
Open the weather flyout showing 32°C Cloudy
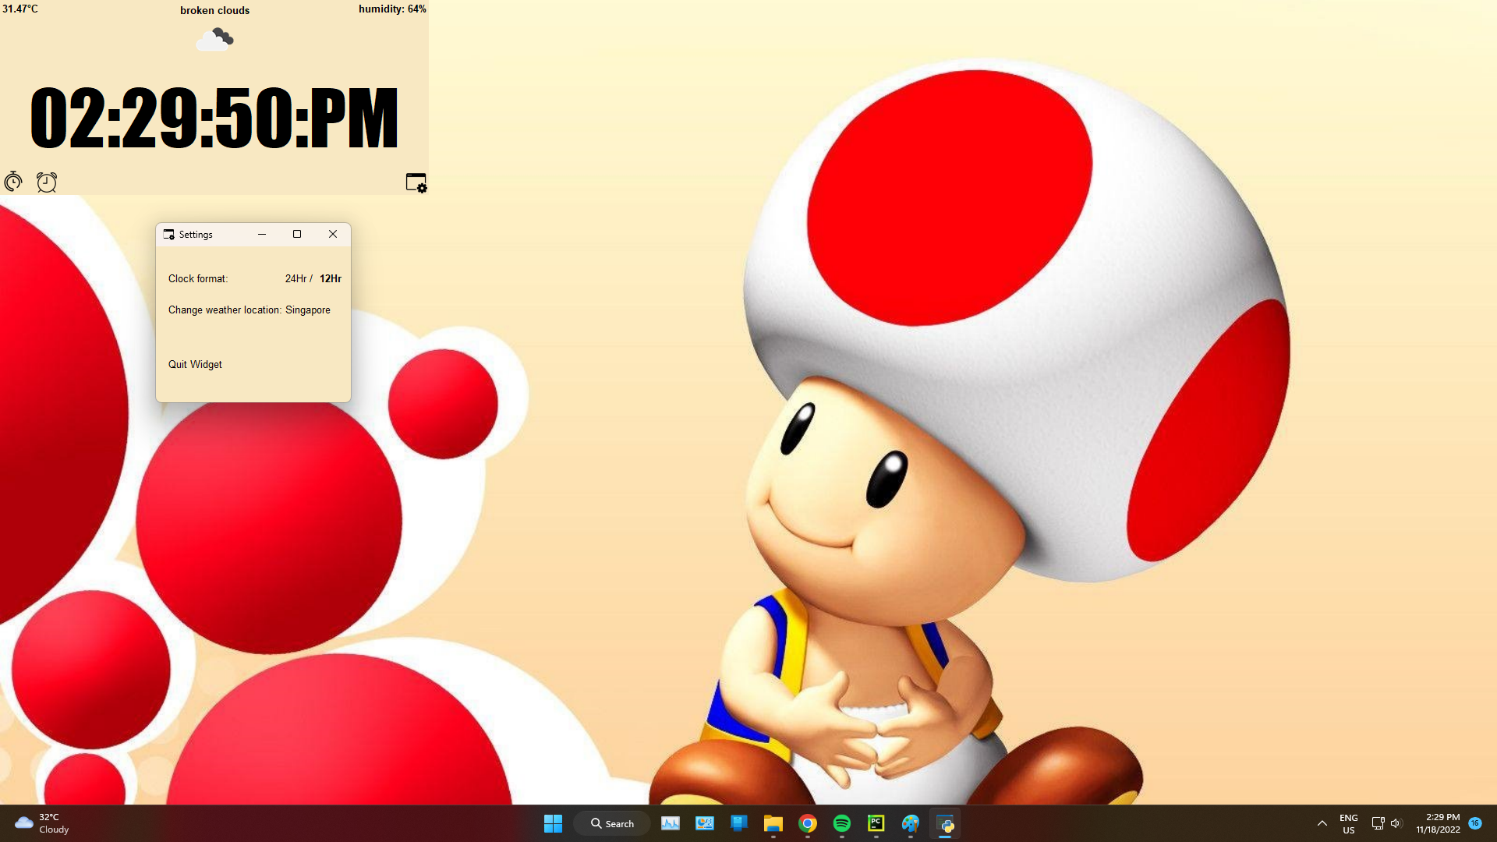pyautogui.click(x=41, y=823)
